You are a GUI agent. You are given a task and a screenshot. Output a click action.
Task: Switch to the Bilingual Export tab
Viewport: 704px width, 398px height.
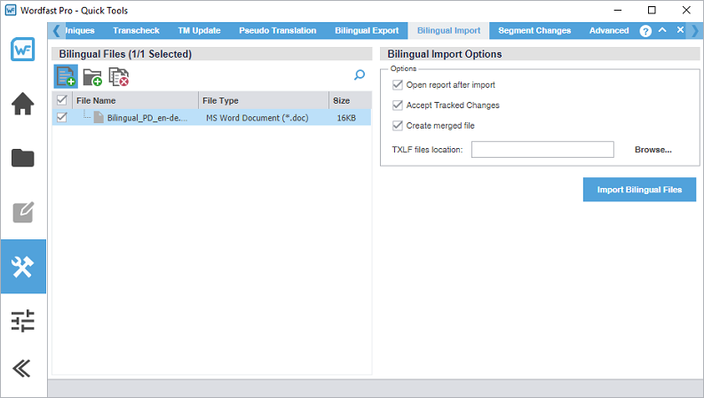click(x=366, y=30)
